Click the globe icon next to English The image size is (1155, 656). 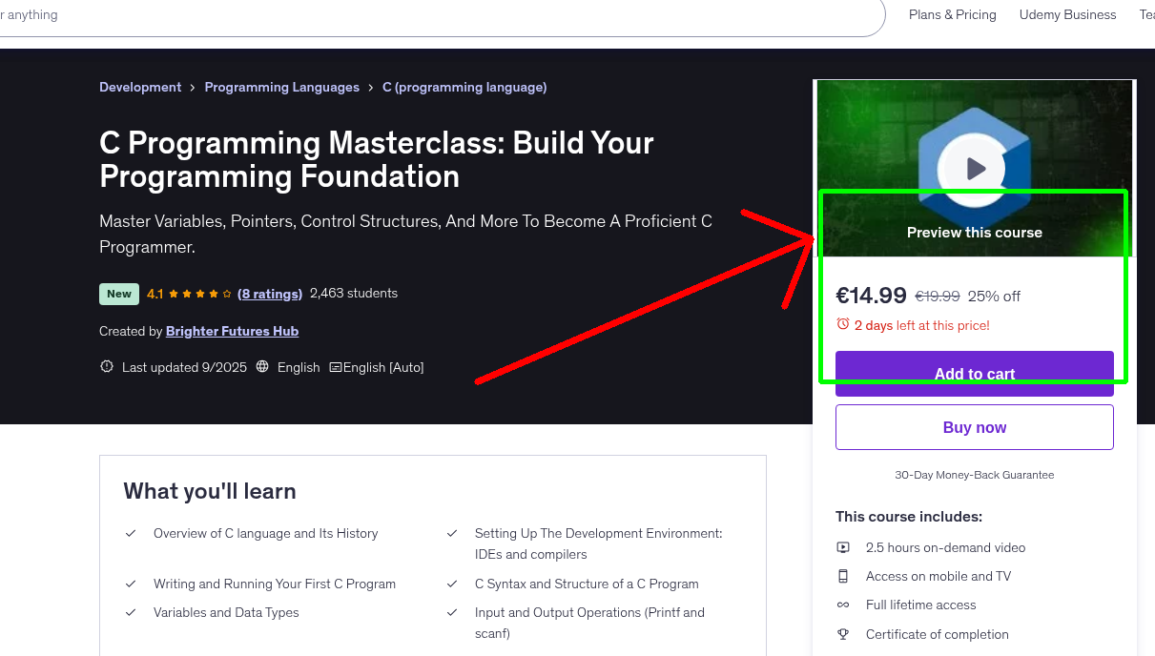click(261, 366)
